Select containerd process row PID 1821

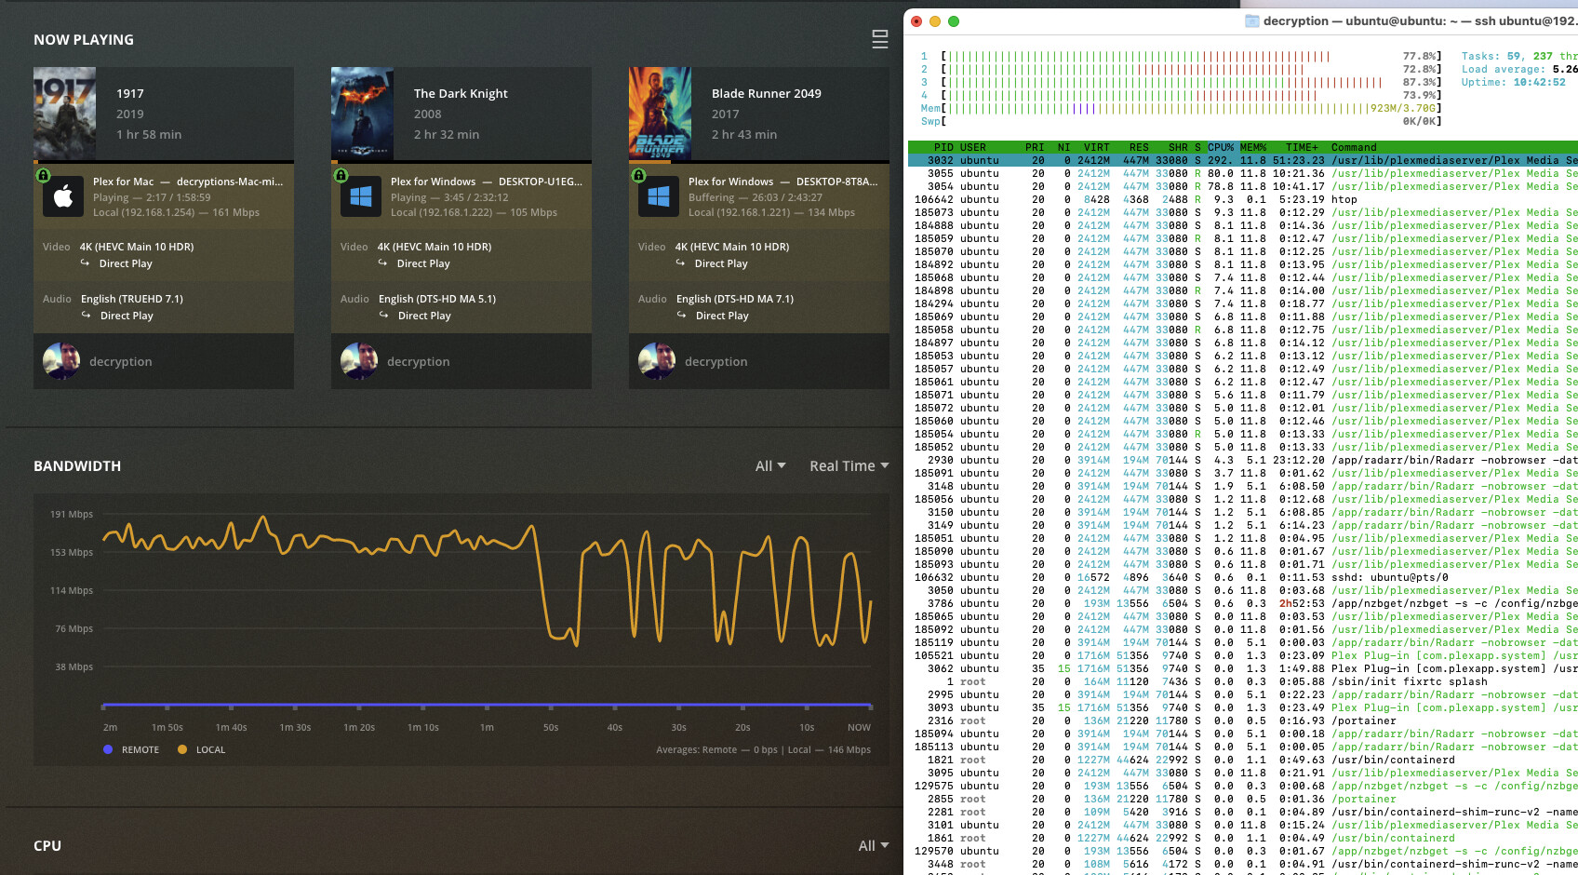click(1243, 760)
